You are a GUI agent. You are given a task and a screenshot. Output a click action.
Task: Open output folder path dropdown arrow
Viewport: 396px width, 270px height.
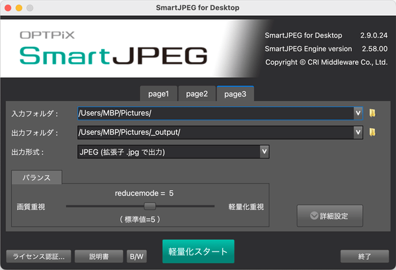pyautogui.click(x=358, y=132)
